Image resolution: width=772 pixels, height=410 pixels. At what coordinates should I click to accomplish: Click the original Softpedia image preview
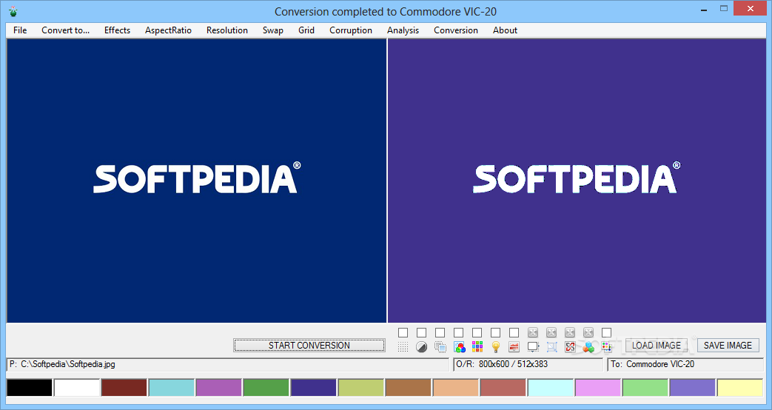196,181
